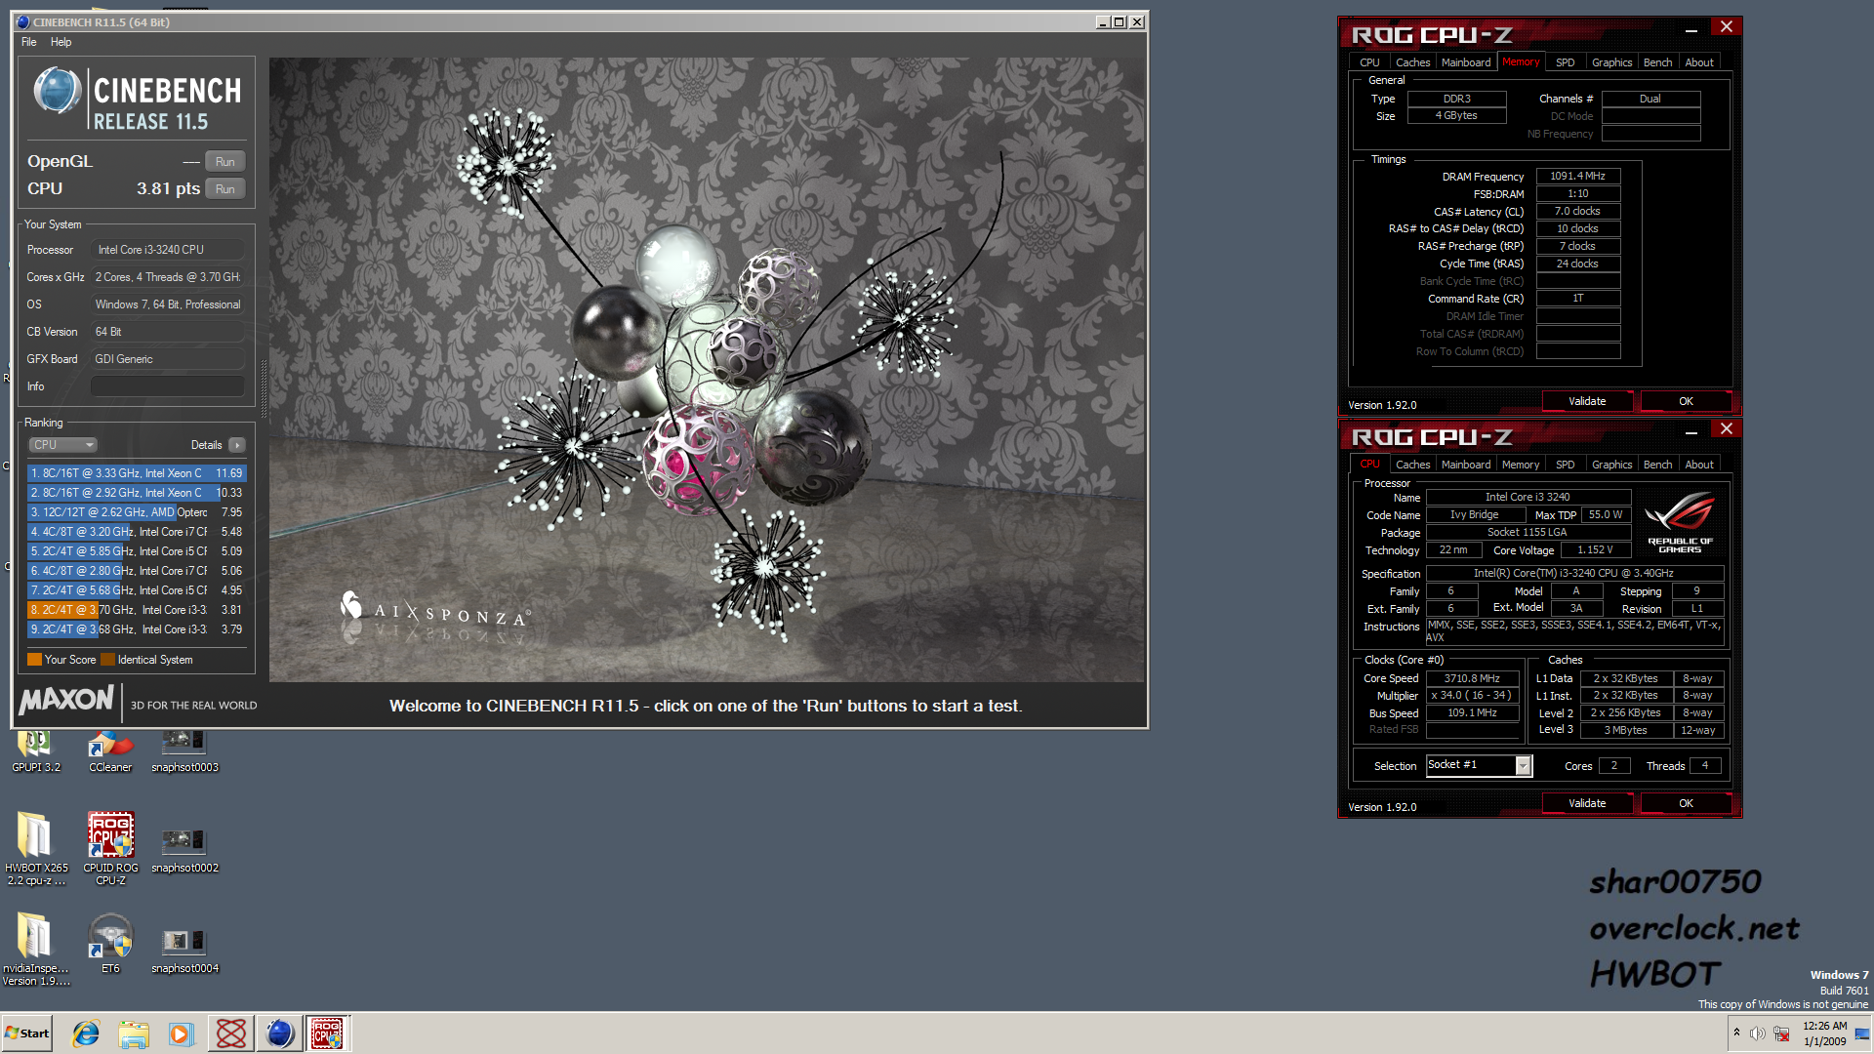This screenshot has width=1874, height=1054.
Task: Switch to About tab in lower CPU-Z
Action: click(x=1699, y=465)
